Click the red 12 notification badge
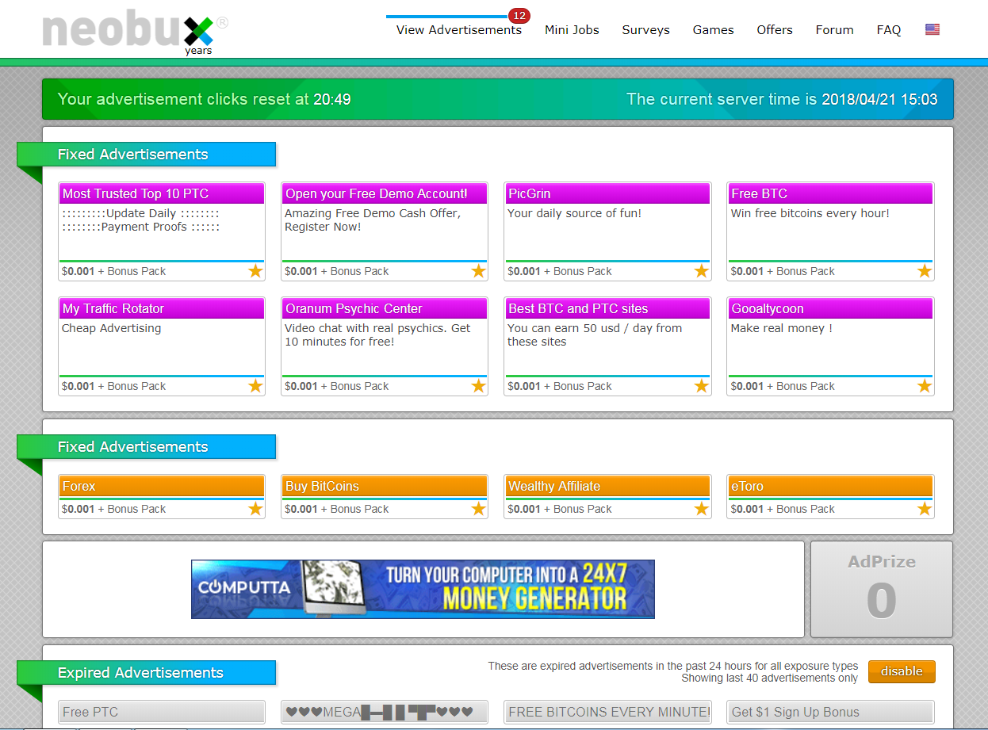Viewport: 988px width, 730px height. tap(519, 16)
